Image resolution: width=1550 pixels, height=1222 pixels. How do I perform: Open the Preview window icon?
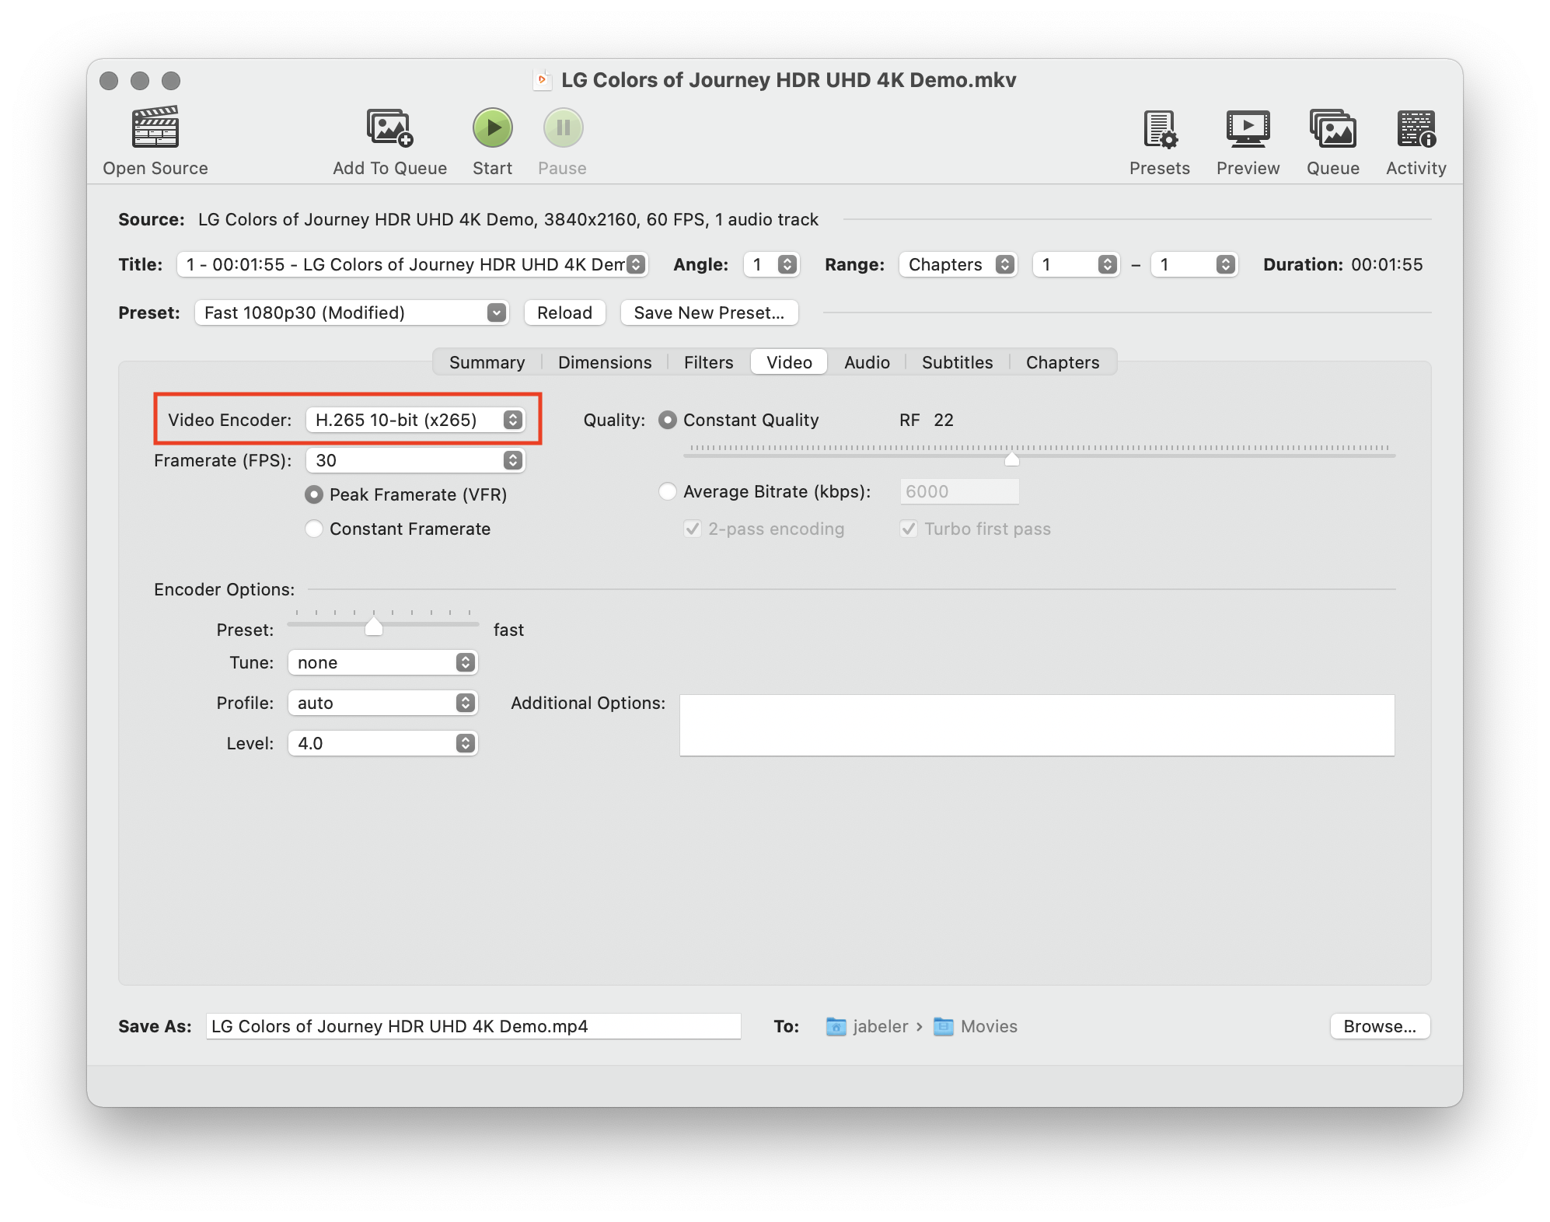click(1248, 129)
